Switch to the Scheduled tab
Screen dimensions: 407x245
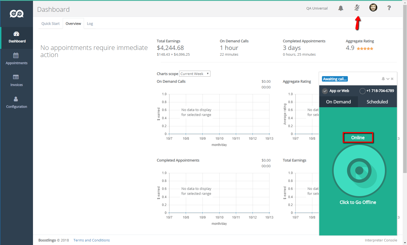coord(377,102)
